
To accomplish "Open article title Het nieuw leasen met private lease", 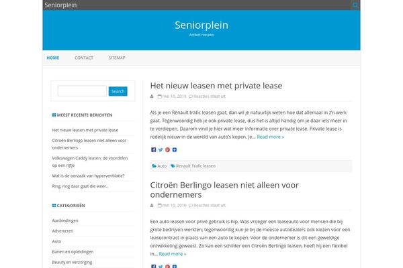I will (216, 86).
